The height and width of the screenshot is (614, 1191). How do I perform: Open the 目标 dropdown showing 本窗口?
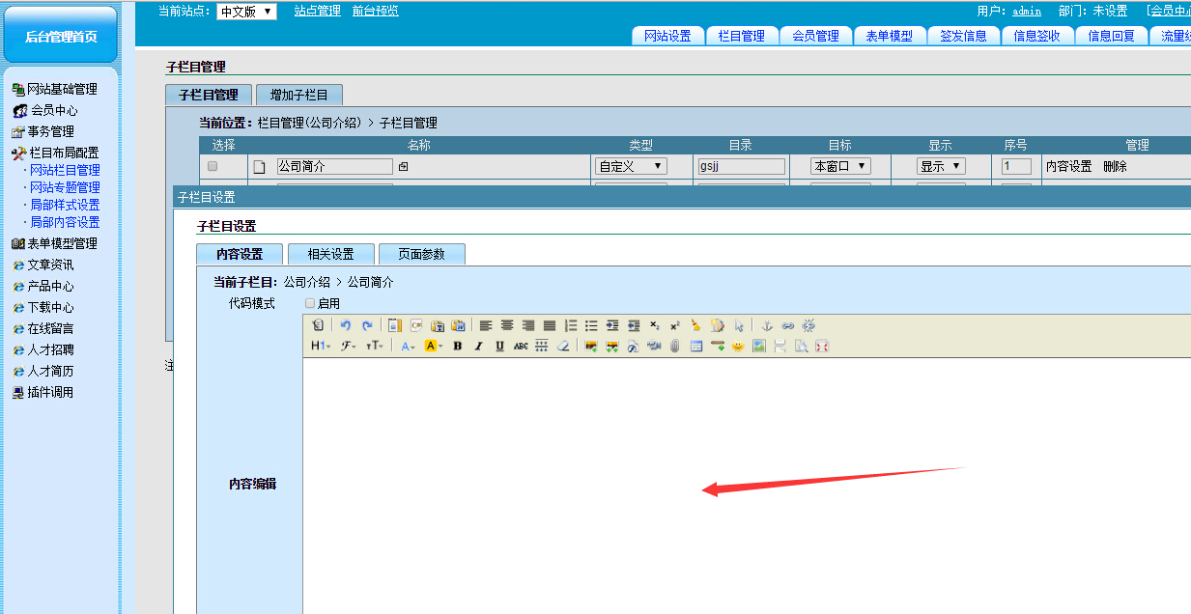click(840, 166)
